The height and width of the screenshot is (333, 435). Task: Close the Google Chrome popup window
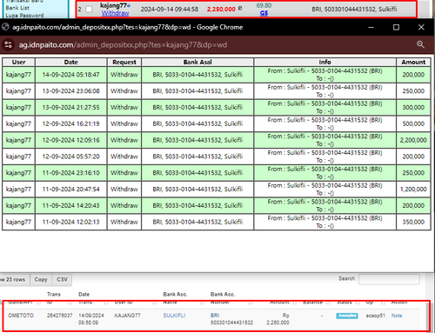coord(421,27)
